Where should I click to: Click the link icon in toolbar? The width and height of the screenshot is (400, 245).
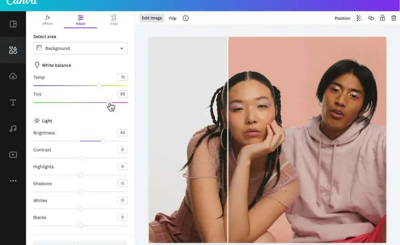371,18
